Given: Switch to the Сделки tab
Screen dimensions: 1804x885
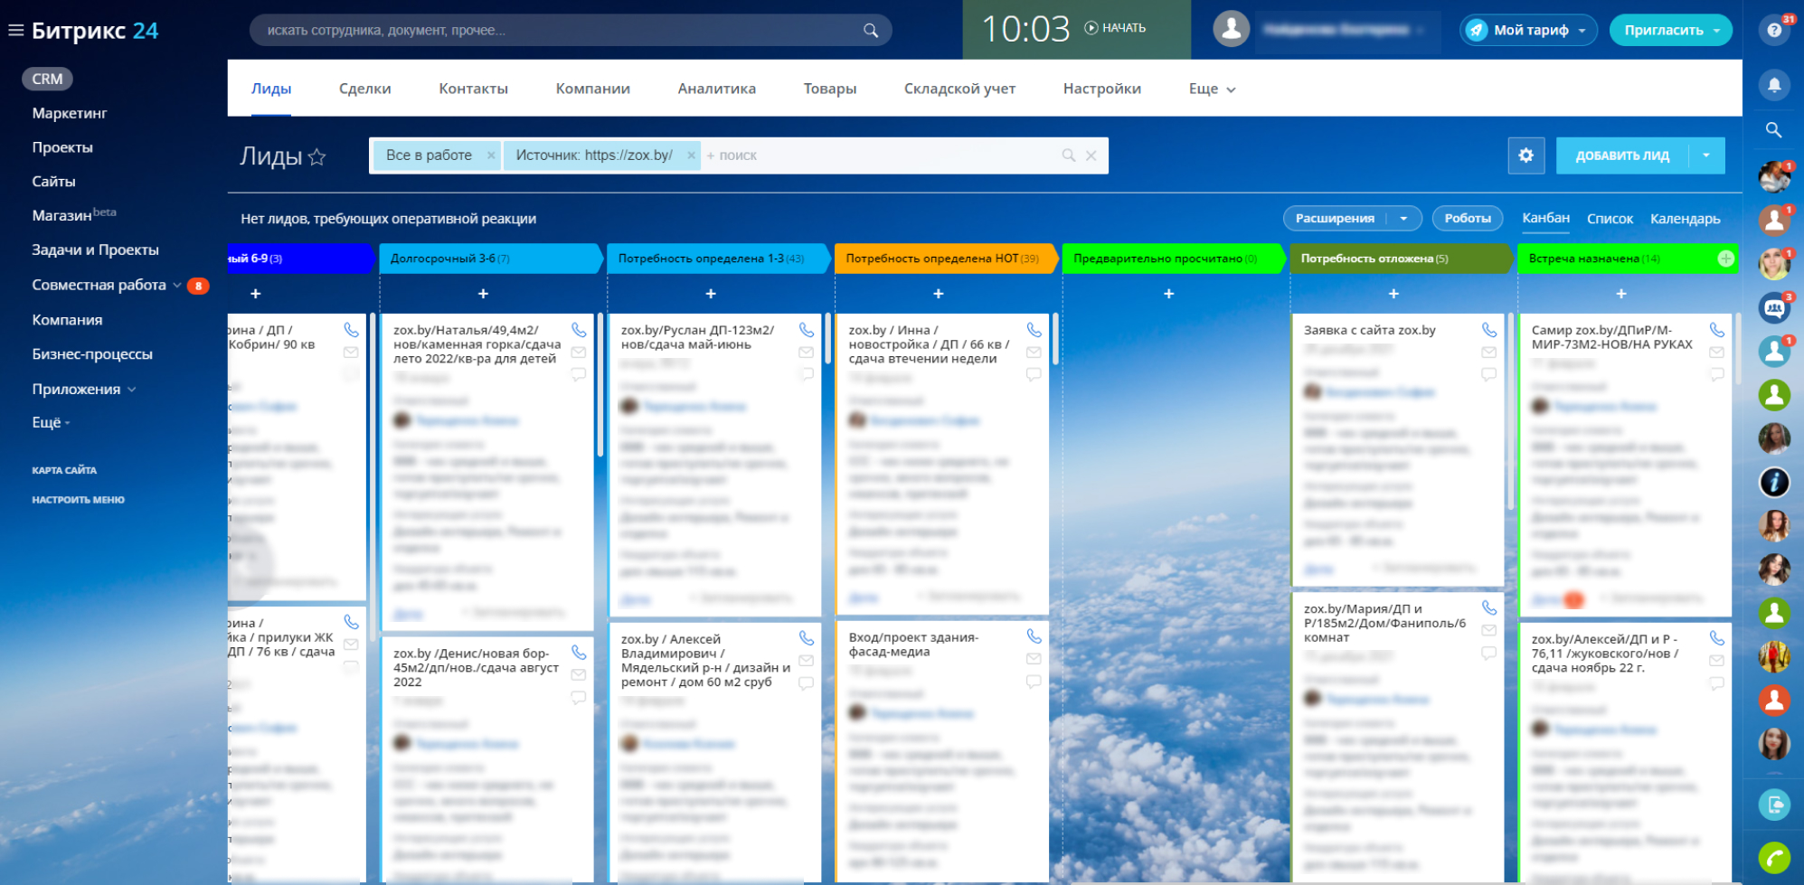Looking at the screenshot, I should pyautogui.click(x=364, y=89).
